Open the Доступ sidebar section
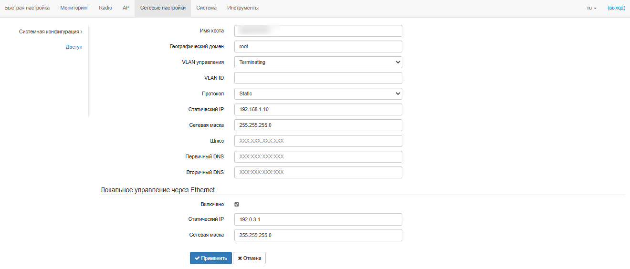This screenshot has height=269, width=630. coord(74,47)
